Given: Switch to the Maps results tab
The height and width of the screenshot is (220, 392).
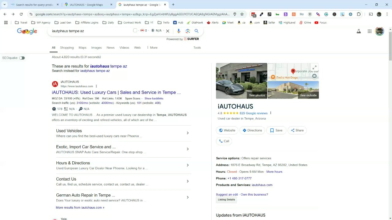Looking at the screenshot, I should click(82, 48).
